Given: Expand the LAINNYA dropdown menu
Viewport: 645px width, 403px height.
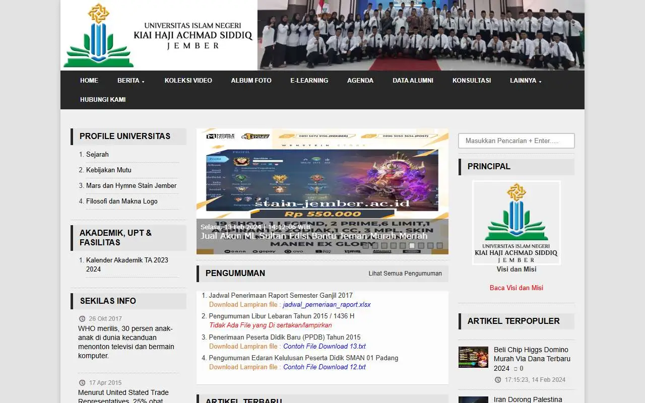Looking at the screenshot, I should pyautogui.click(x=526, y=81).
